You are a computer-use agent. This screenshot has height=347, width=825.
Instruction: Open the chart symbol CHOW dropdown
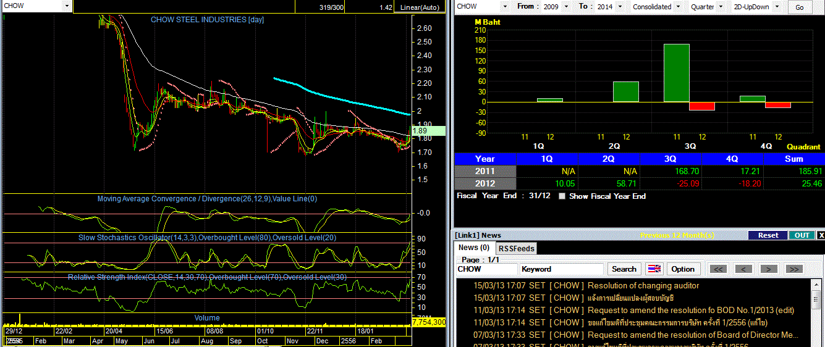[x=67, y=6]
